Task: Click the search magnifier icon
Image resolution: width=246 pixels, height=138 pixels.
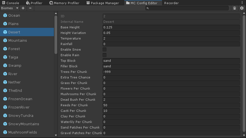Action: pyautogui.click(x=148, y=8)
